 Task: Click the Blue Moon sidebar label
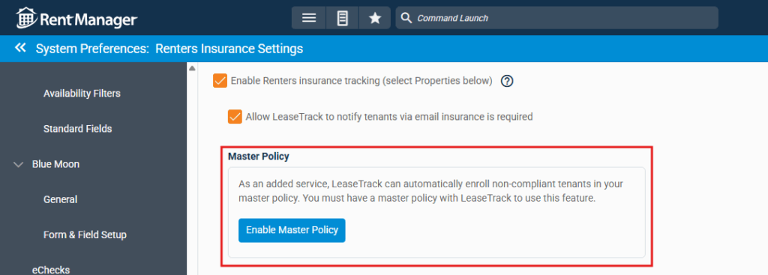click(55, 164)
